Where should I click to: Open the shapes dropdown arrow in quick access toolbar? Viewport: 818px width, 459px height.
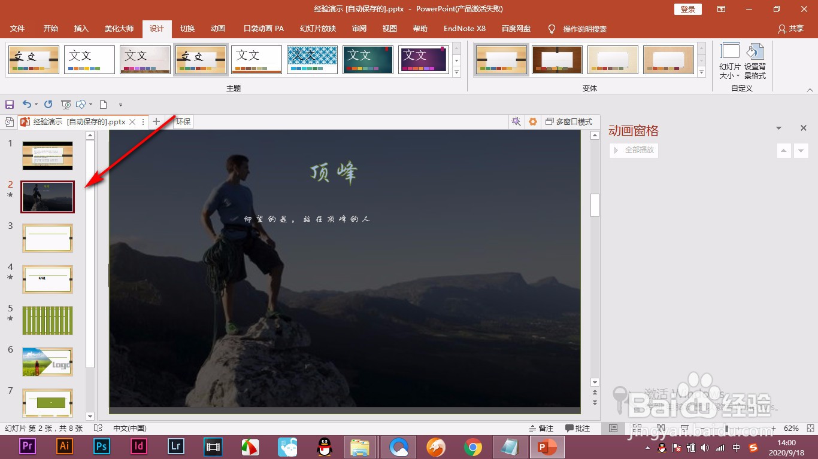[x=90, y=105]
